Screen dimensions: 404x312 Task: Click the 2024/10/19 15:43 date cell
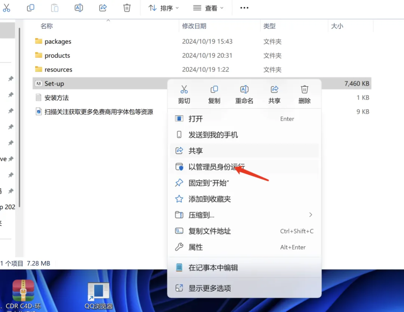[207, 41]
